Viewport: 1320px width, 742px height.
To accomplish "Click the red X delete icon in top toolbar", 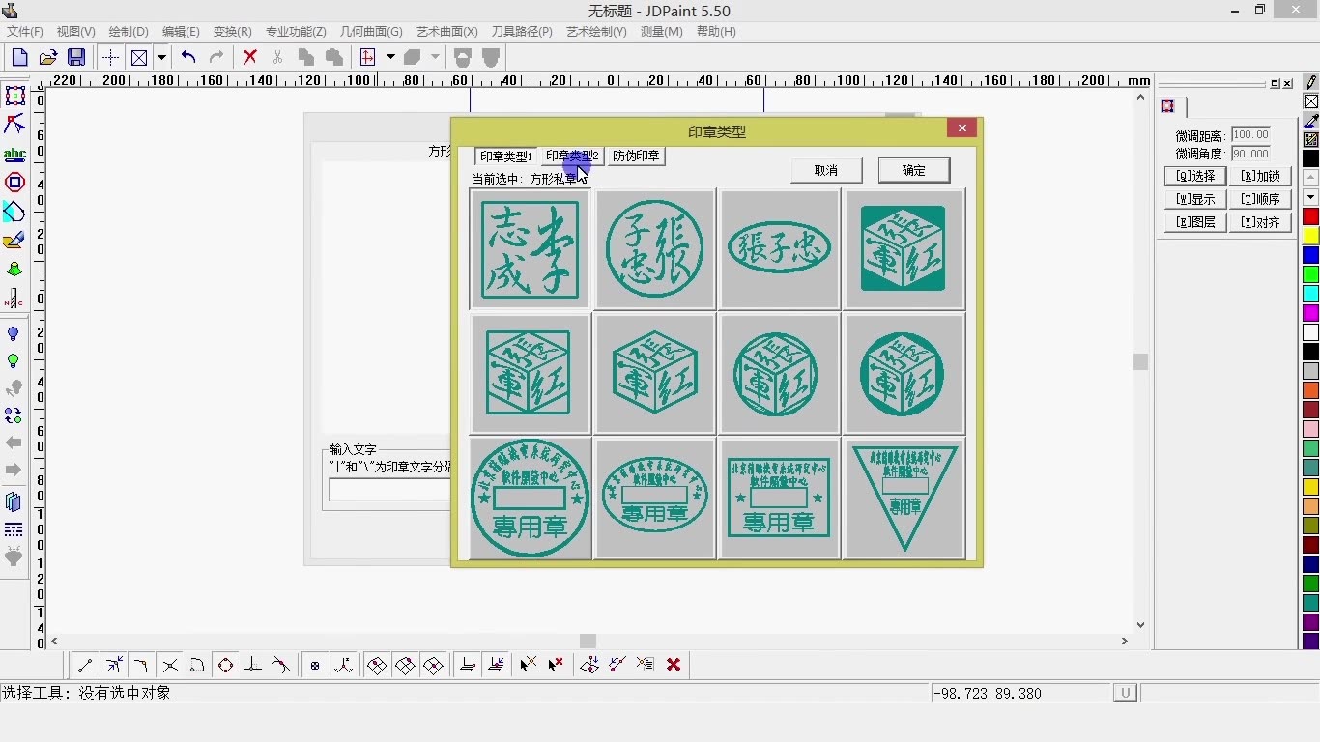I will point(249,57).
